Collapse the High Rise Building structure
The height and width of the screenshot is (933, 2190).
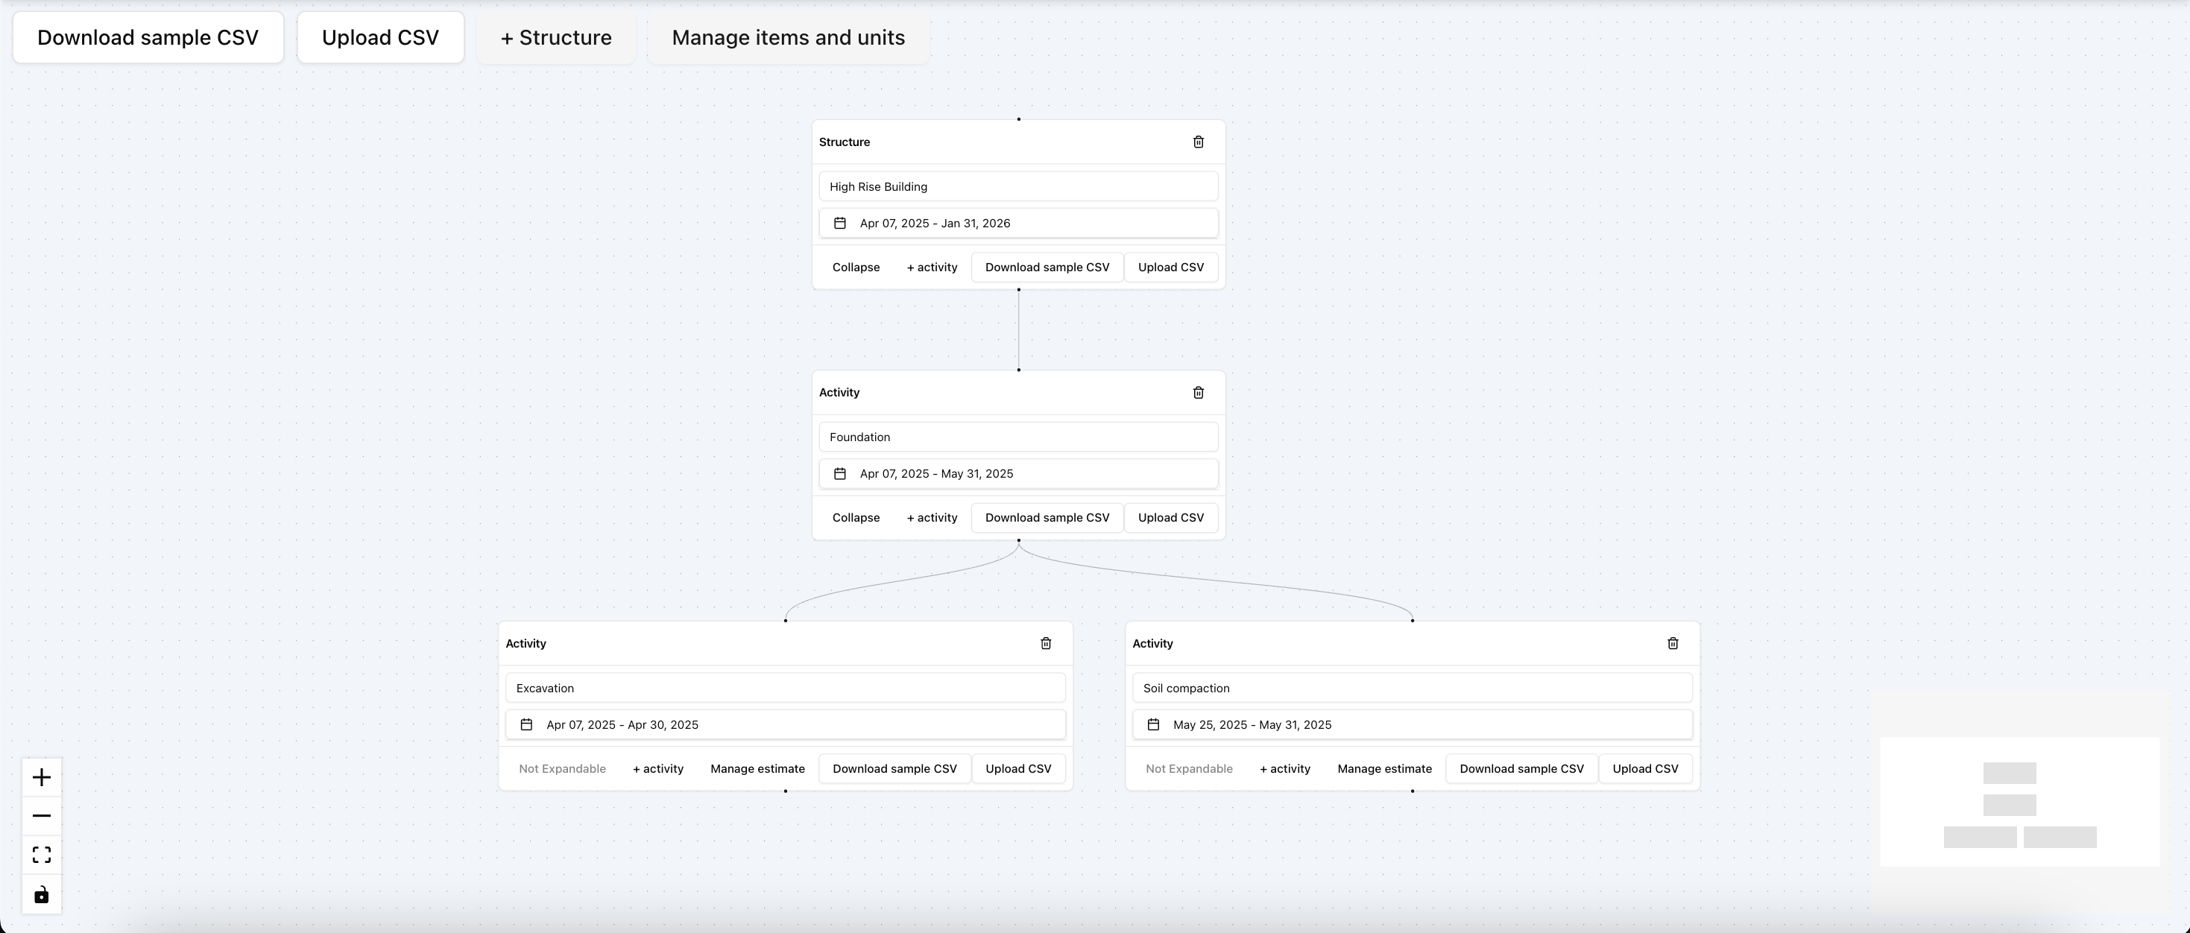pyautogui.click(x=855, y=267)
